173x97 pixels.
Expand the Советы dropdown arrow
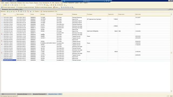coord(59,8)
